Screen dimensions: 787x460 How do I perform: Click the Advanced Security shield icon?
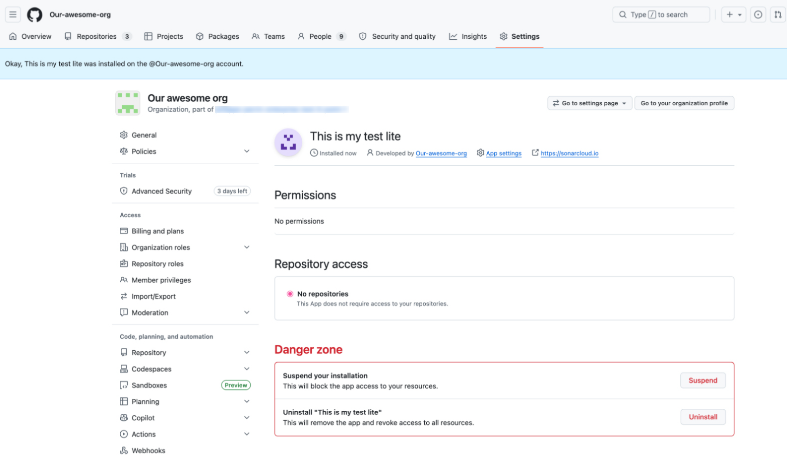click(x=124, y=191)
